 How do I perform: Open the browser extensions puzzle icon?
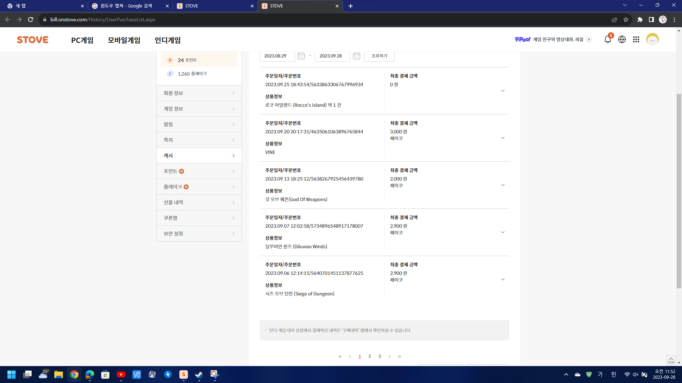coord(640,20)
